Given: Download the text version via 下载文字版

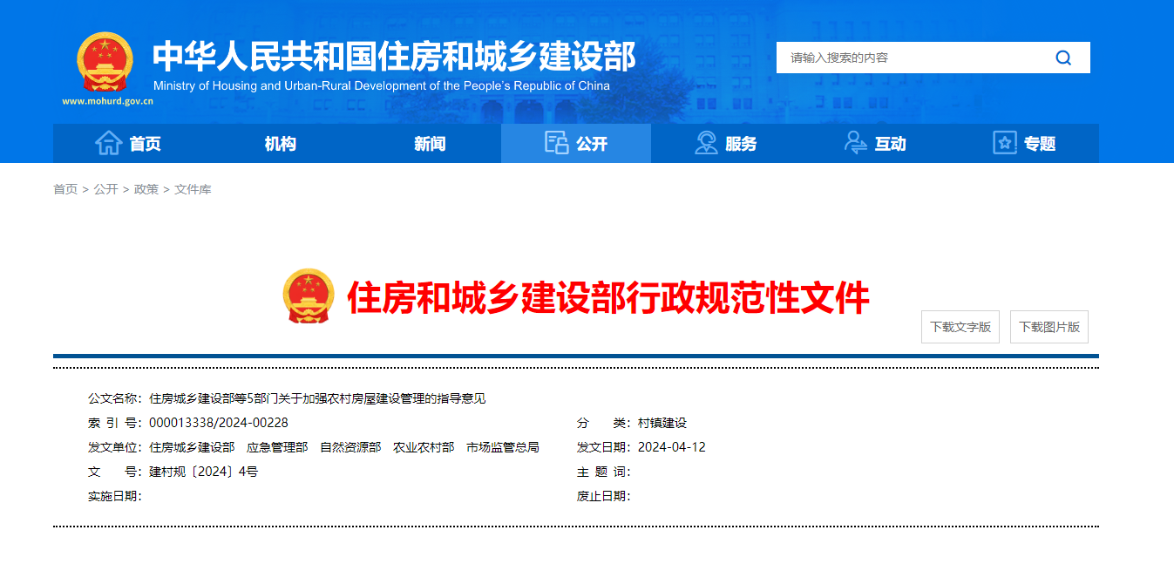Looking at the screenshot, I should 960,327.
